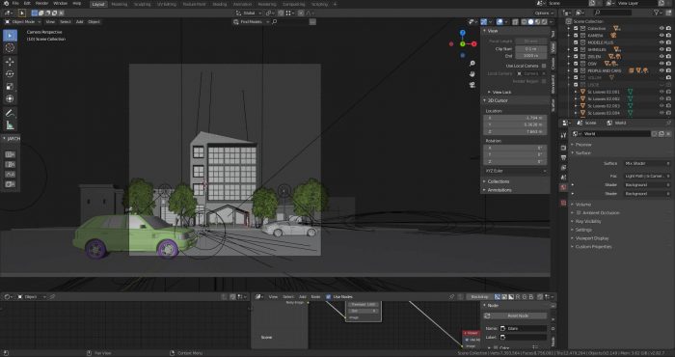
Task: Hide the MODELE PLUS collection eye icon
Action: pyautogui.click(x=661, y=42)
